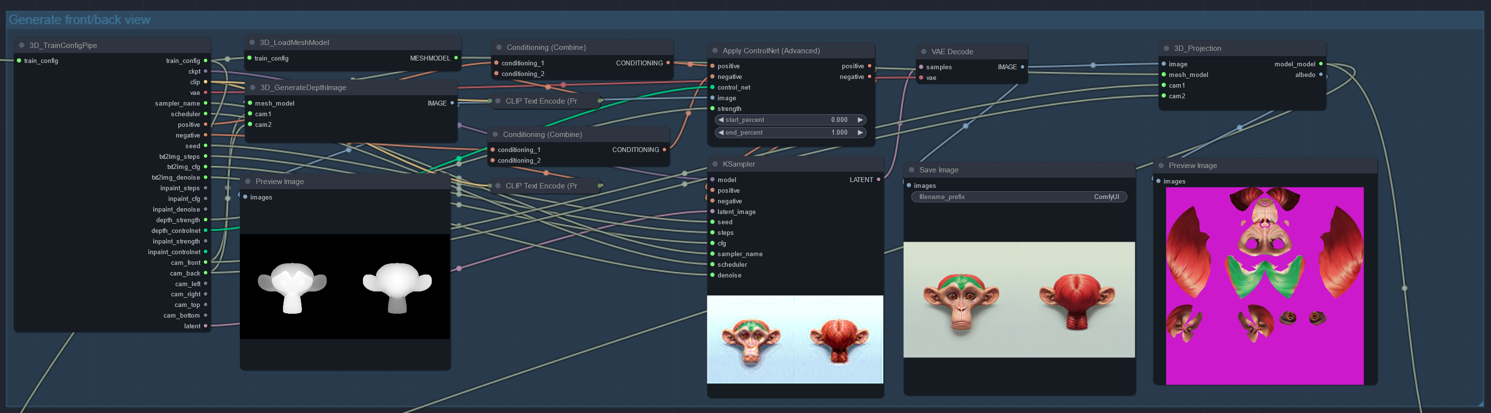
Task: Expand the topmost collapsed CLIP Text Encode node
Action: coord(498,101)
